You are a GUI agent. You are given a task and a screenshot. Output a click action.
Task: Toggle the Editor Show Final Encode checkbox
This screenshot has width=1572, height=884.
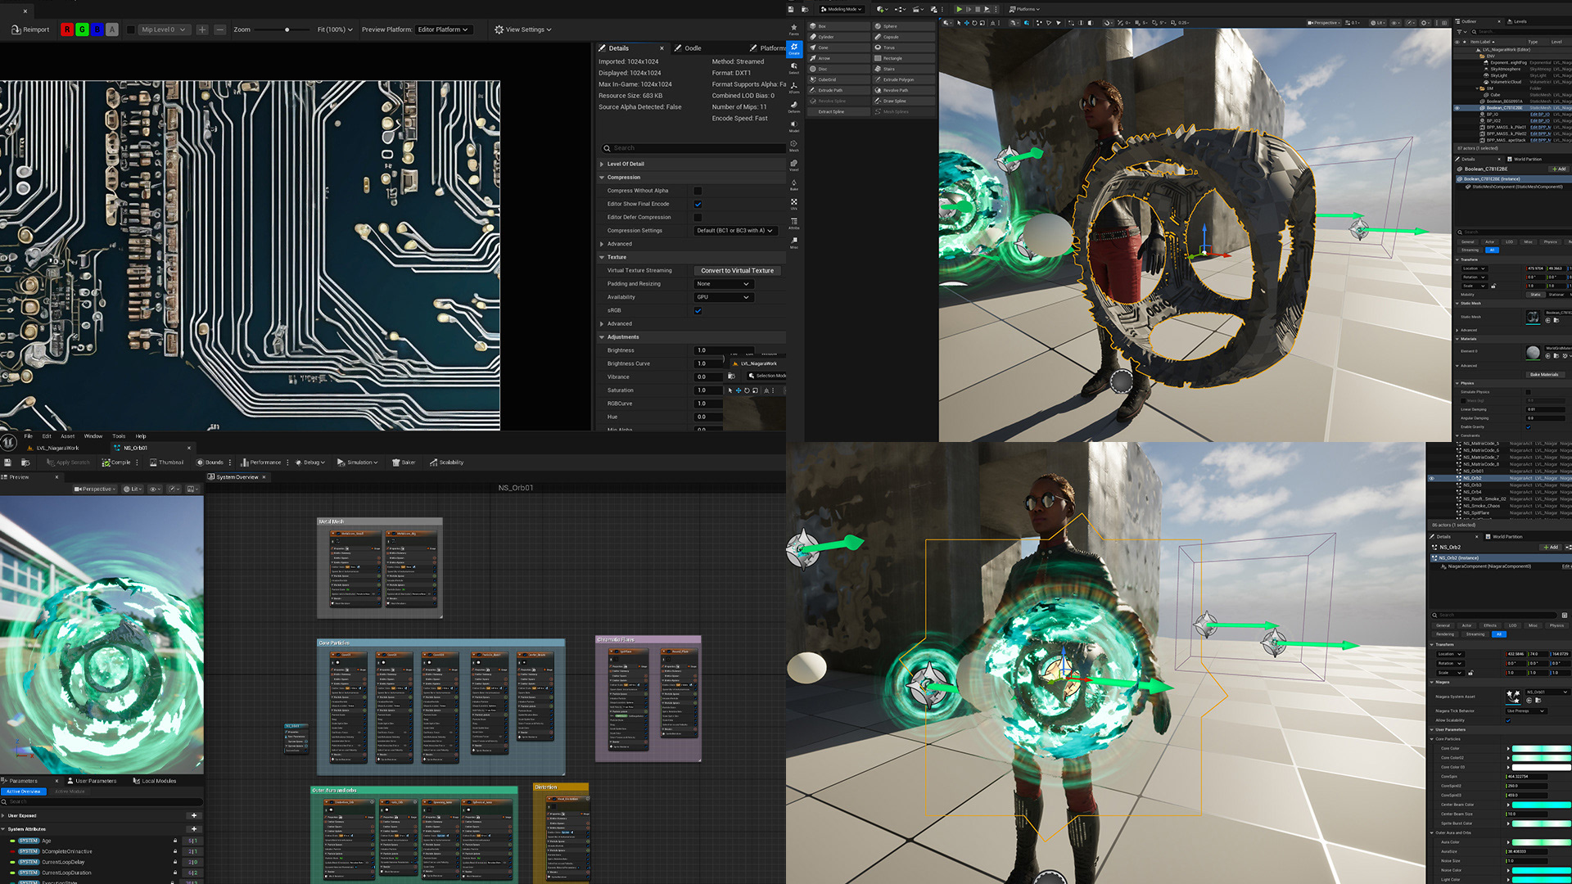(698, 204)
